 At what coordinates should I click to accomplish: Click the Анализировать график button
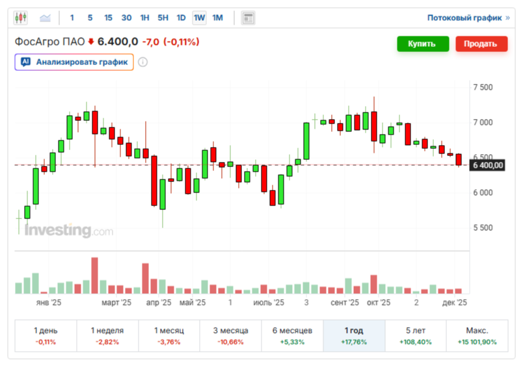pyautogui.click(x=74, y=62)
